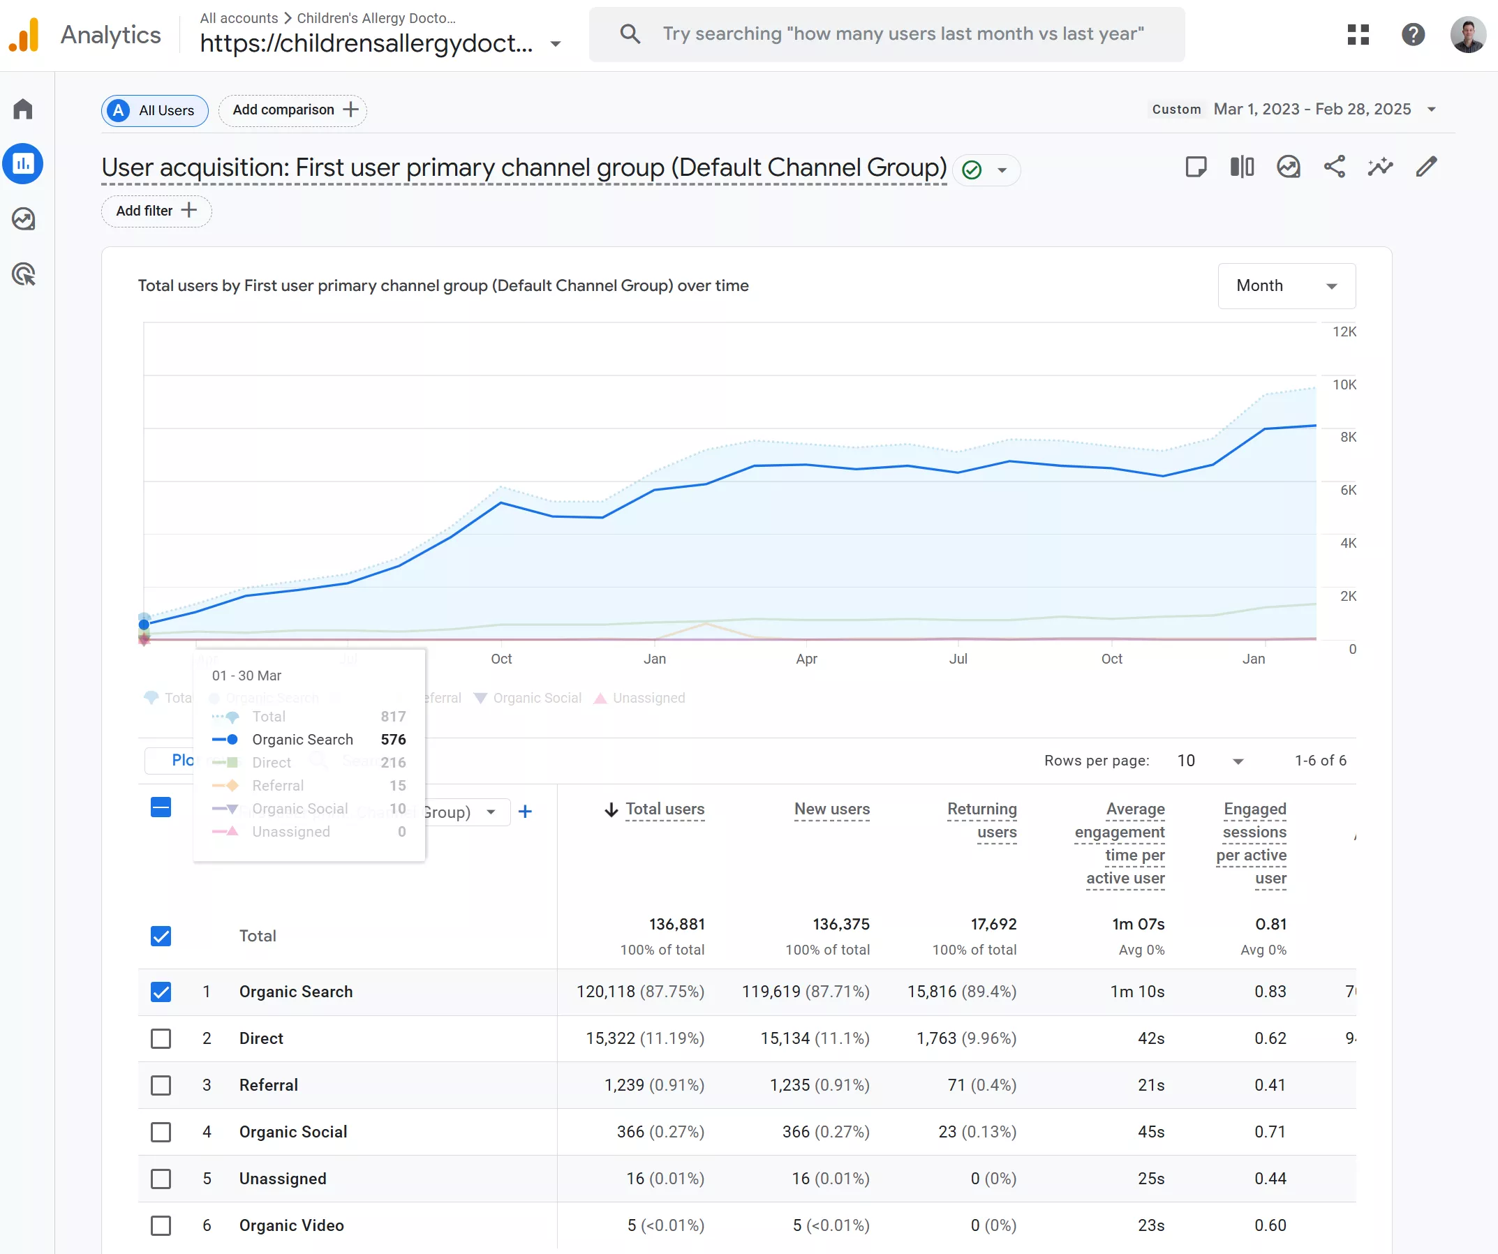Open the Google apps grid menu

(x=1358, y=34)
